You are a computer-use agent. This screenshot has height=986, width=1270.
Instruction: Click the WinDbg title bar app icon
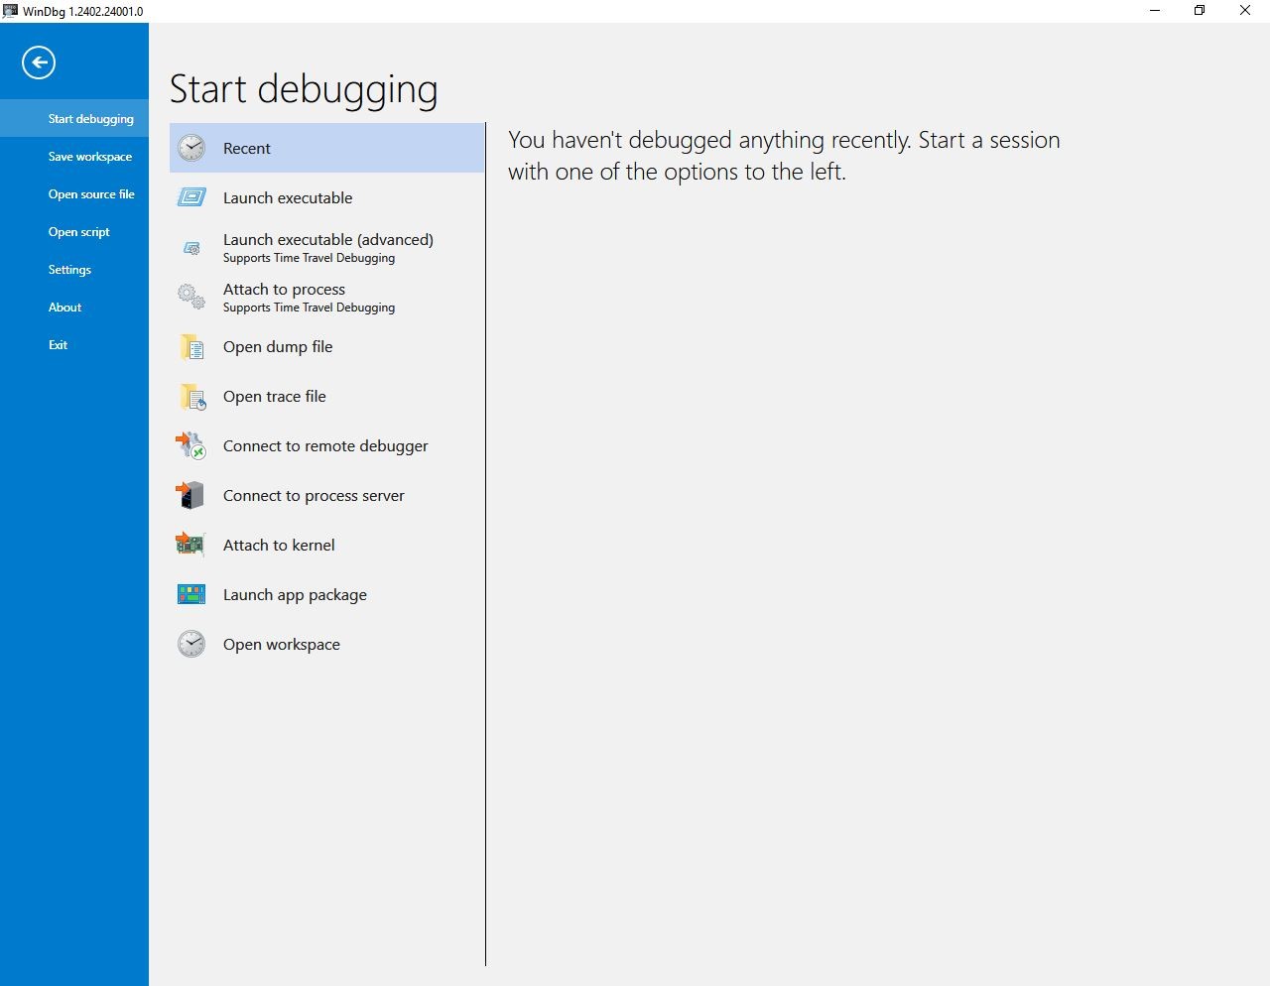pyautogui.click(x=10, y=11)
